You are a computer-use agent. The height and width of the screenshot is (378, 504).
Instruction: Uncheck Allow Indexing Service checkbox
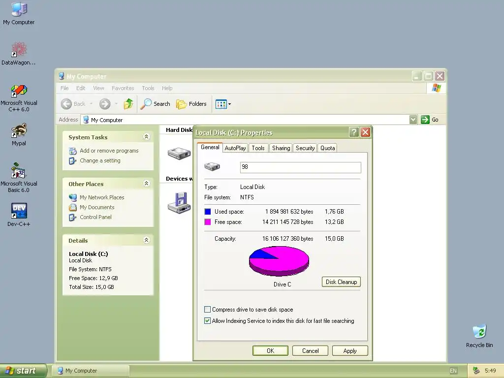tap(208, 321)
